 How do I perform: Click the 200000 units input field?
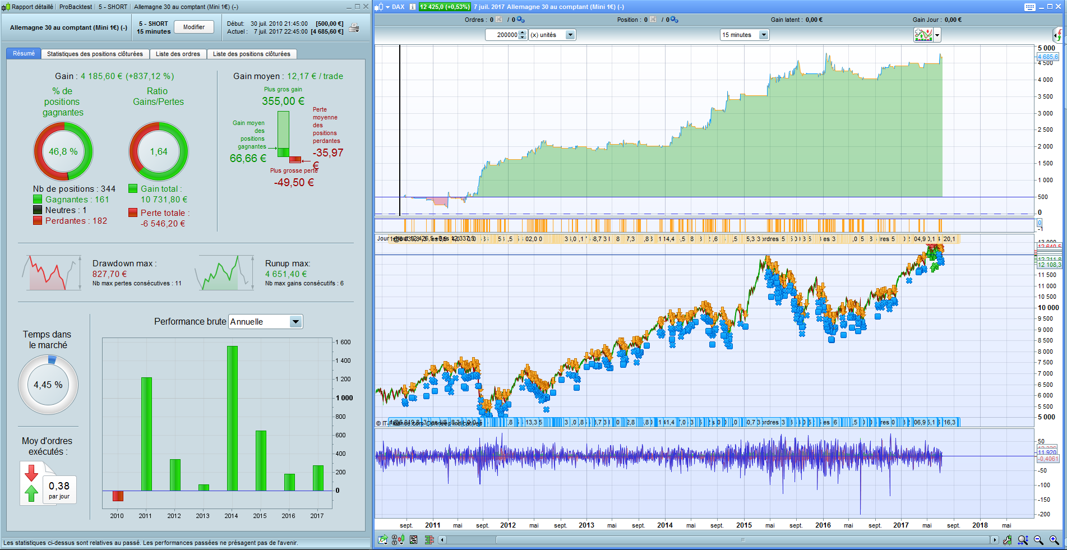pos(502,35)
